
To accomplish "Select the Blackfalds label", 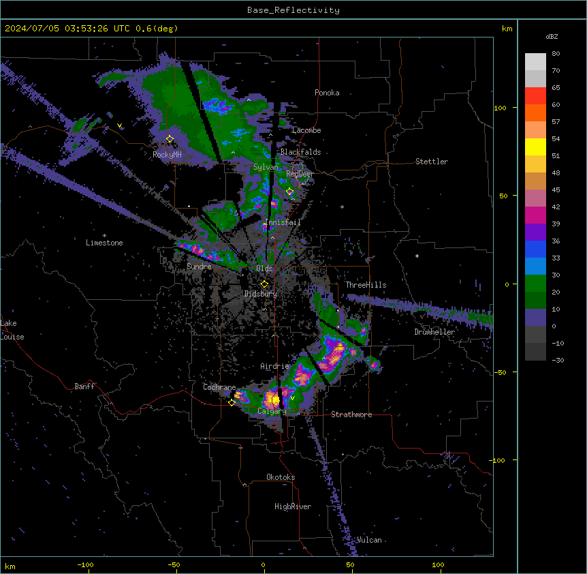I will [x=300, y=152].
